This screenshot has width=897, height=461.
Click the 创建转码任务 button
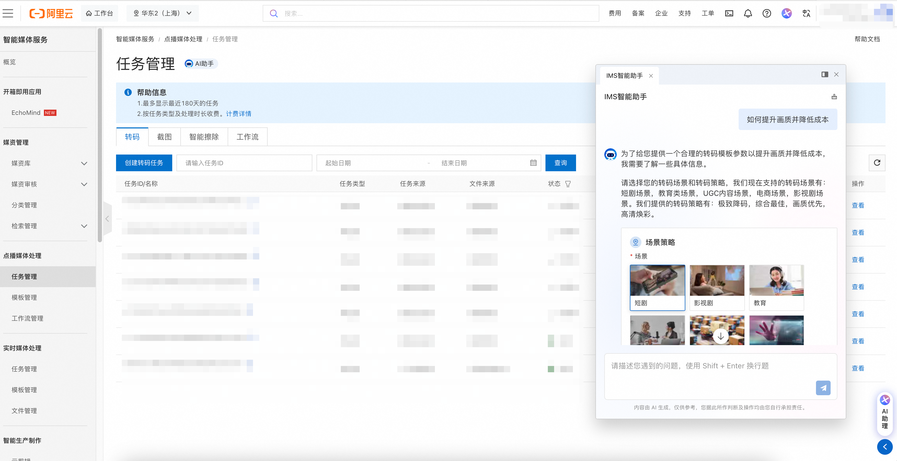[144, 163]
